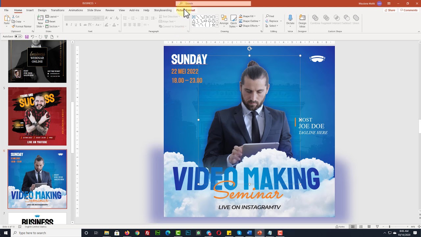
Task: Apply Bold formatting
Action: click(67, 25)
